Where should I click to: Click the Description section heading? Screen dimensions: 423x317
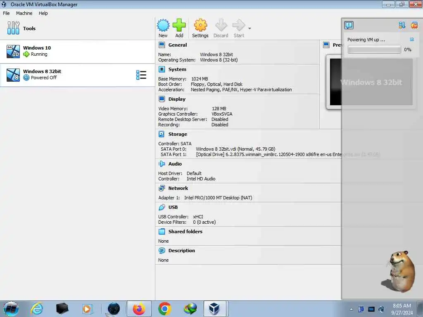click(182, 251)
